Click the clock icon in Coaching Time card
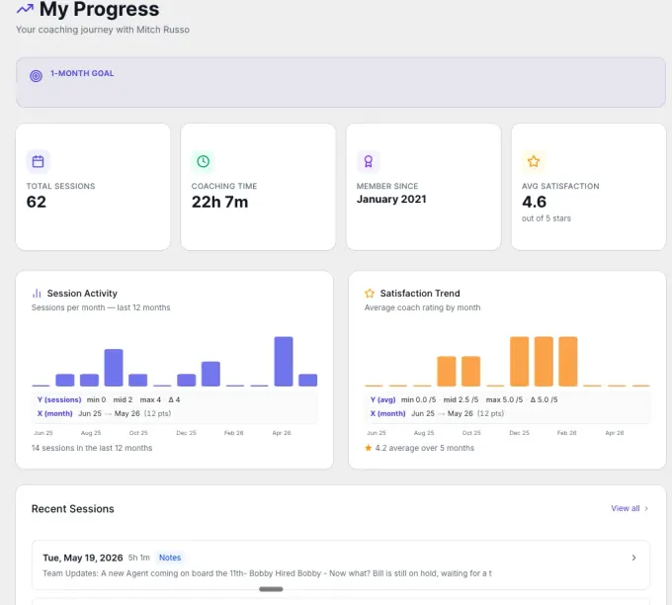This screenshot has height=605, width=672. [x=204, y=161]
